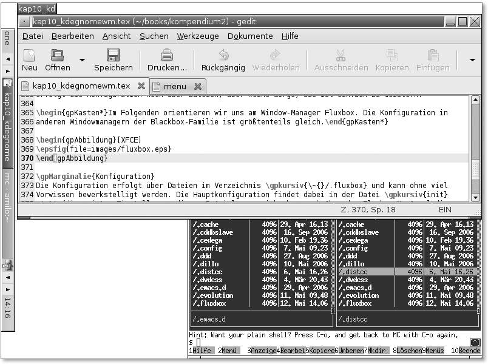Close the kap10_kdegnomewm.tex tab

pyautogui.click(x=141, y=86)
